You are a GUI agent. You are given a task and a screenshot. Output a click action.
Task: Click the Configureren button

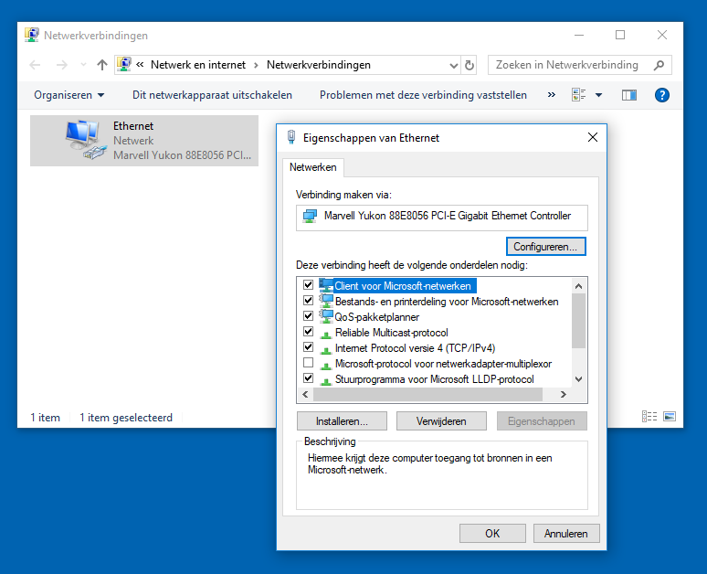click(545, 247)
